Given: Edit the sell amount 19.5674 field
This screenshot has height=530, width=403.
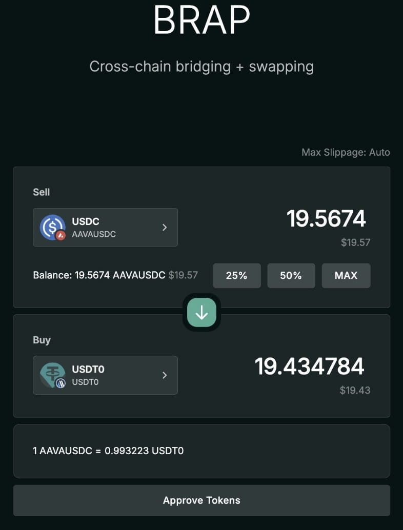Looking at the screenshot, I should pyautogui.click(x=326, y=219).
